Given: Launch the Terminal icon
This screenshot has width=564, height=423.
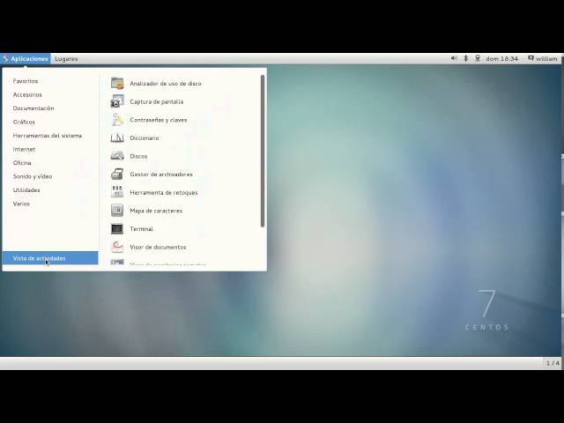Looking at the screenshot, I should coord(117,229).
